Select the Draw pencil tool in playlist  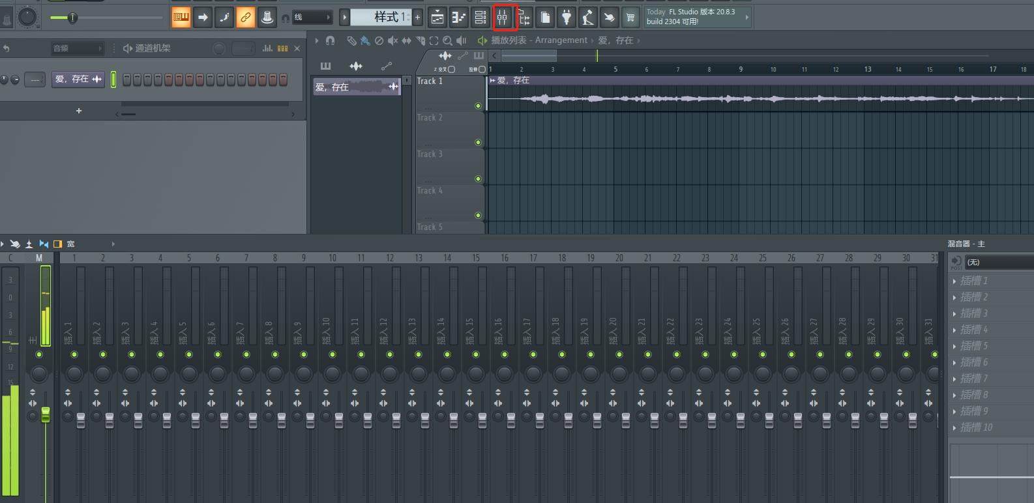[351, 40]
